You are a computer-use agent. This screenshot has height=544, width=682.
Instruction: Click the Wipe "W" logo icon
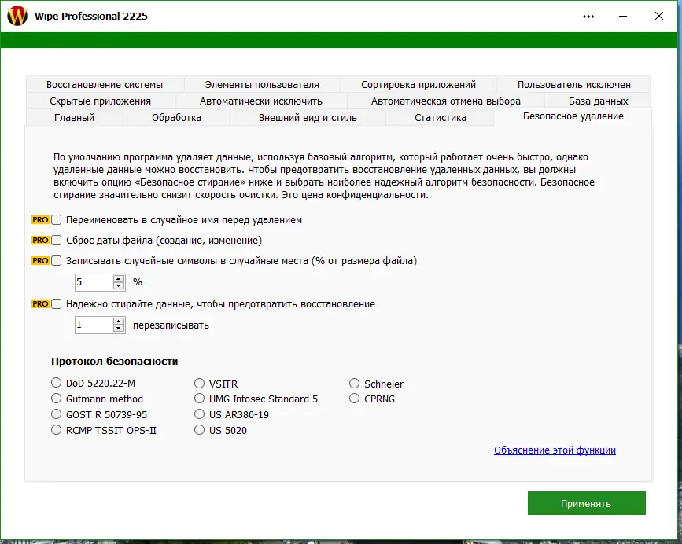[x=16, y=15]
